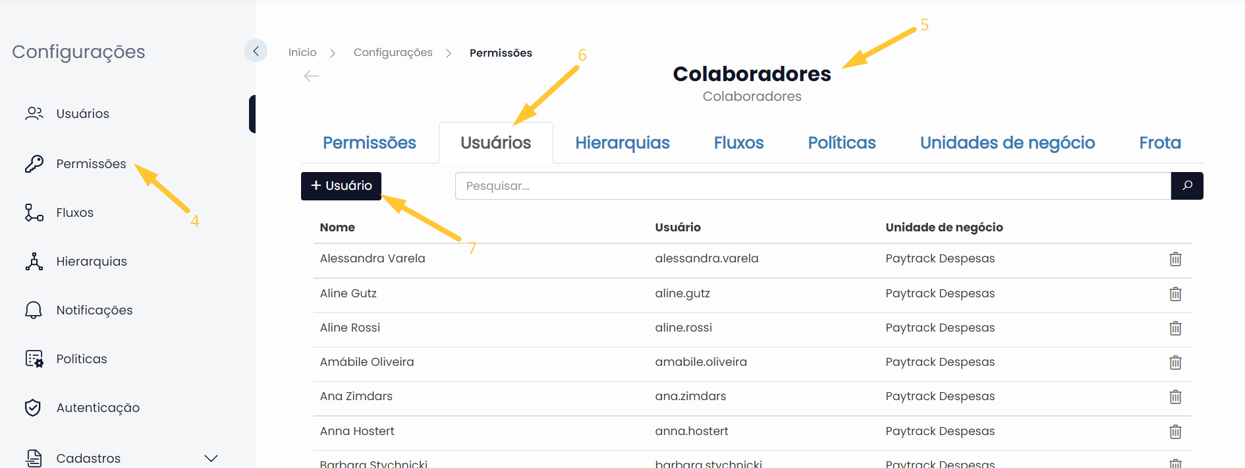1245x468 pixels.
Task: Select the Frota tab
Action: [x=1160, y=142]
